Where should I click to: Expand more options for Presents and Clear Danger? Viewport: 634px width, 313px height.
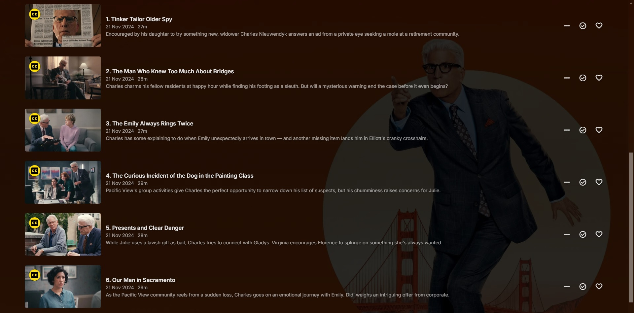[x=567, y=234]
